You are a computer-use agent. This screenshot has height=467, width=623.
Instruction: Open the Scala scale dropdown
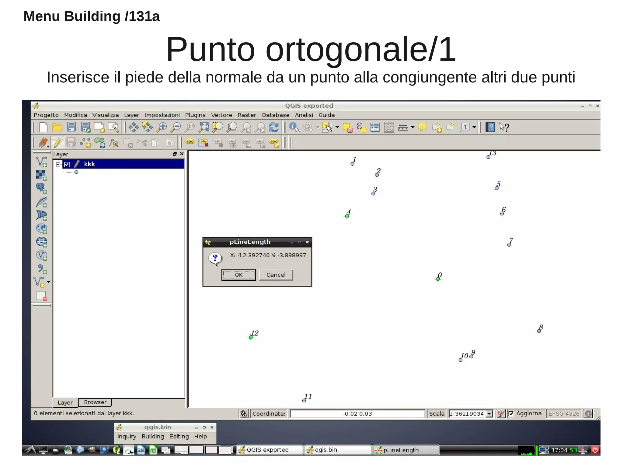[x=489, y=414]
